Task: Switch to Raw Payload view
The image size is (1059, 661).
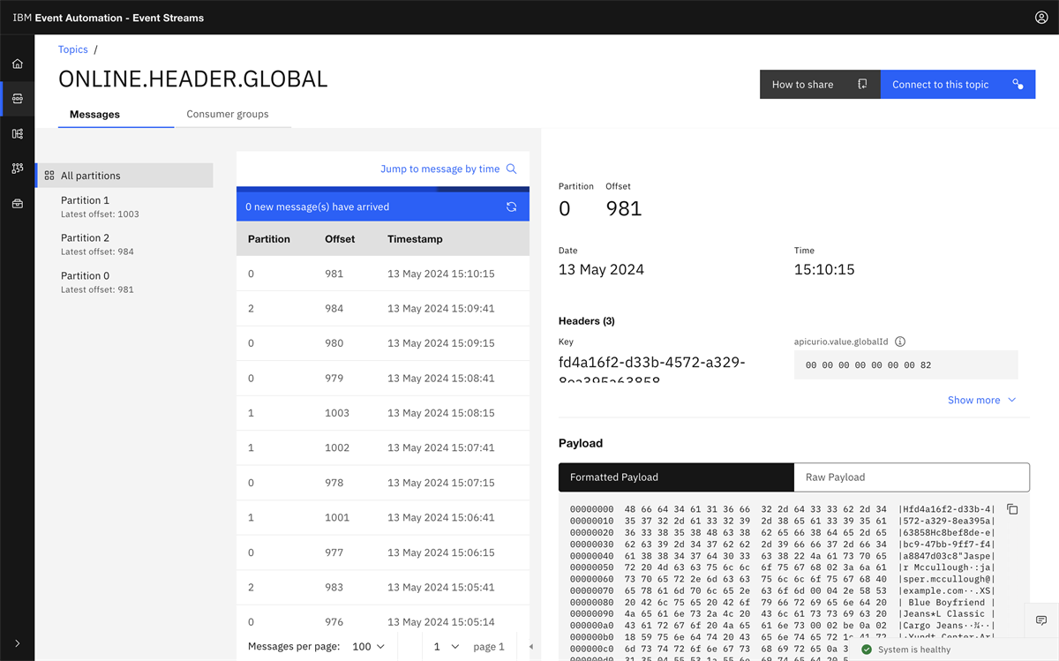Action: click(x=912, y=477)
